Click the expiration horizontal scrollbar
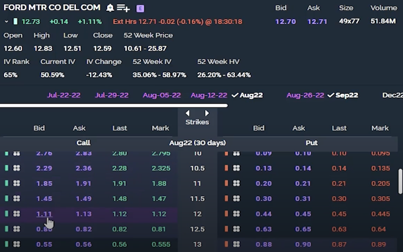403x252 pixels. click(113, 105)
